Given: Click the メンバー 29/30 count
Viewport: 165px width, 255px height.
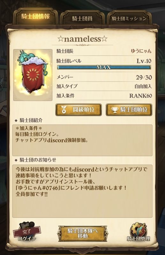Looking at the screenshot, I should [x=144, y=77].
